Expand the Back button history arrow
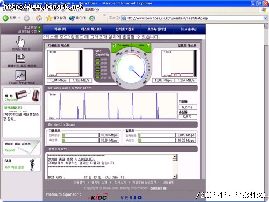The width and height of the screenshot is (269, 202). coord(19,18)
